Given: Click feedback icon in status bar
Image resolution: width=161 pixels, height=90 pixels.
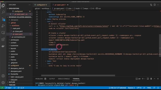Looking at the screenshot, I should coord(154,88).
